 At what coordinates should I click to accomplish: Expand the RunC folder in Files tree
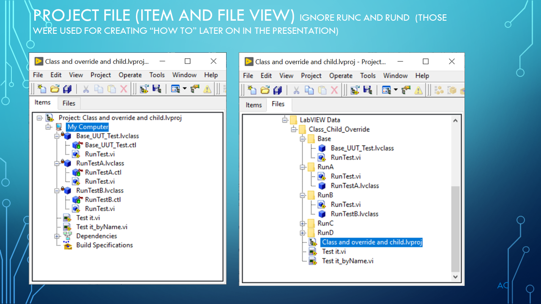pyautogui.click(x=302, y=223)
